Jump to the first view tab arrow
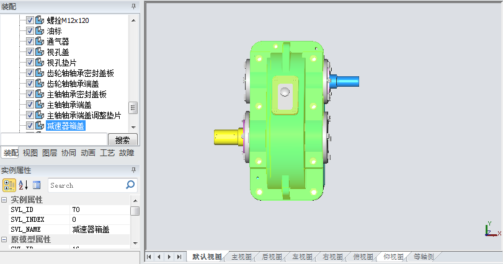The width and height of the screenshot is (503, 264). 149,257
